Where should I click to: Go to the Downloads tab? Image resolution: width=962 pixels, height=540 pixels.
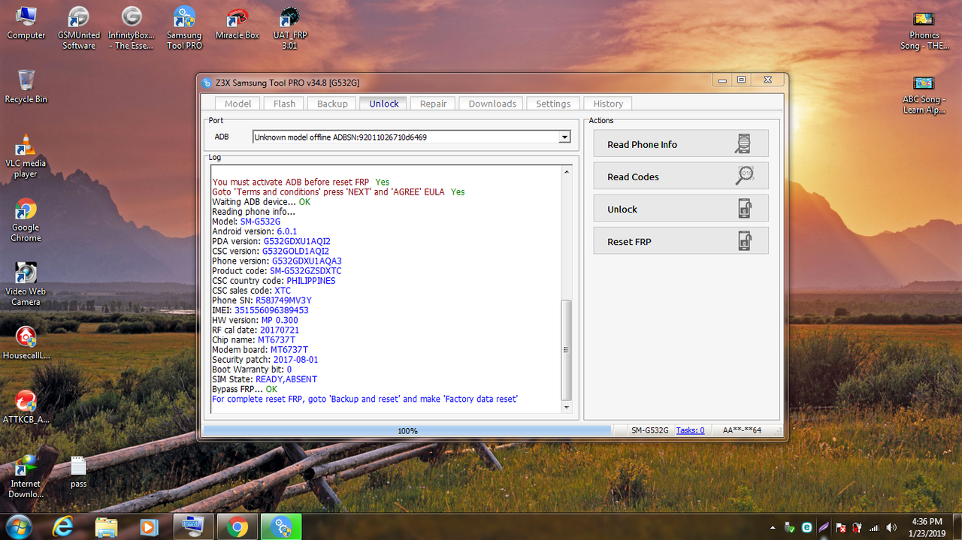click(x=492, y=104)
